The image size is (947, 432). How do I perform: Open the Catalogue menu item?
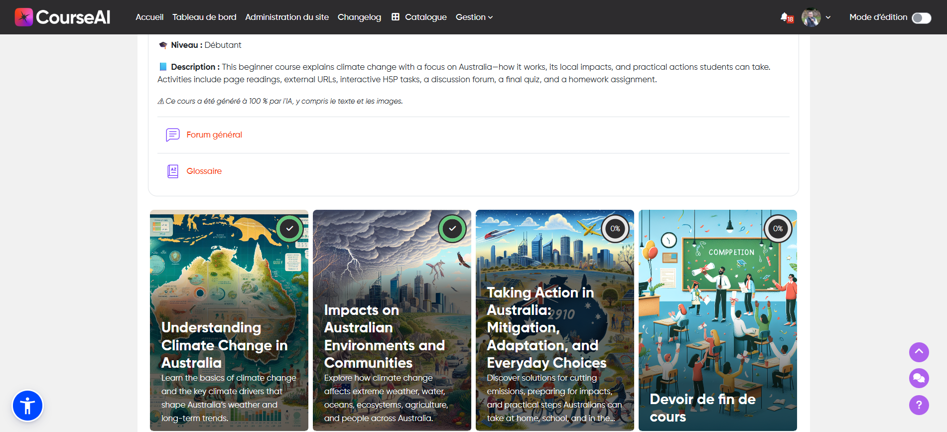pyautogui.click(x=419, y=17)
